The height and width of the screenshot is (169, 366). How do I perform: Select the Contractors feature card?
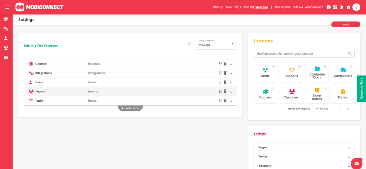(x=343, y=73)
